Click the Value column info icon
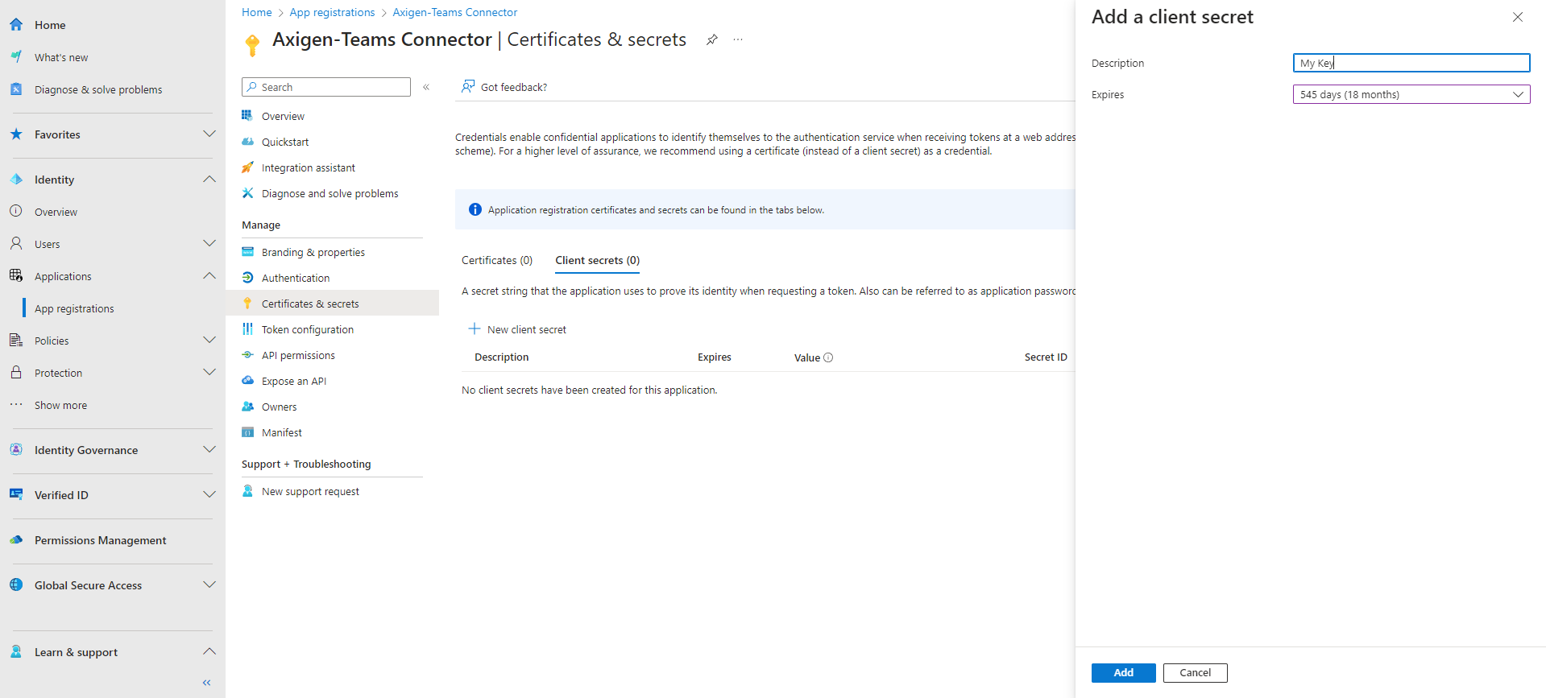 828,357
